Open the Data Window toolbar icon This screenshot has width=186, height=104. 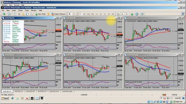tap(19, 14)
